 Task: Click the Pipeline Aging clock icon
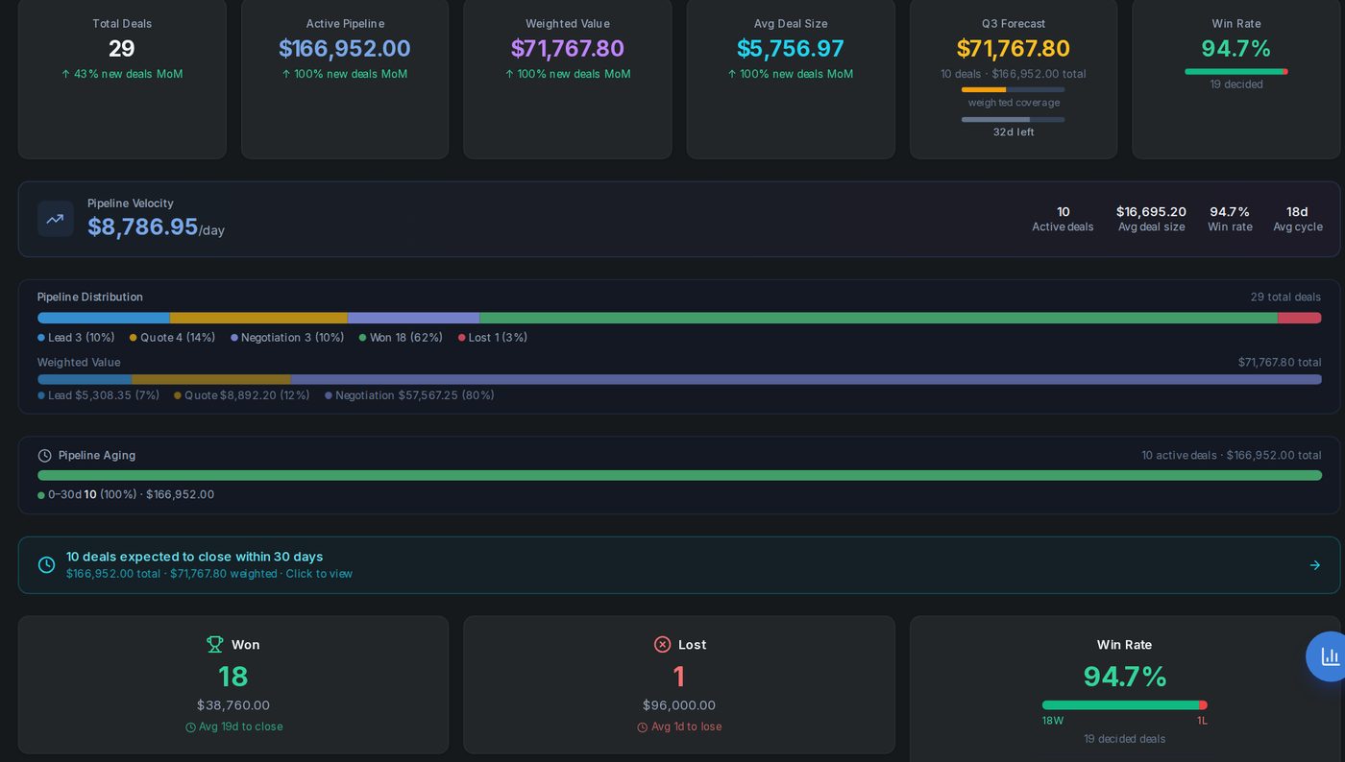point(44,455)
